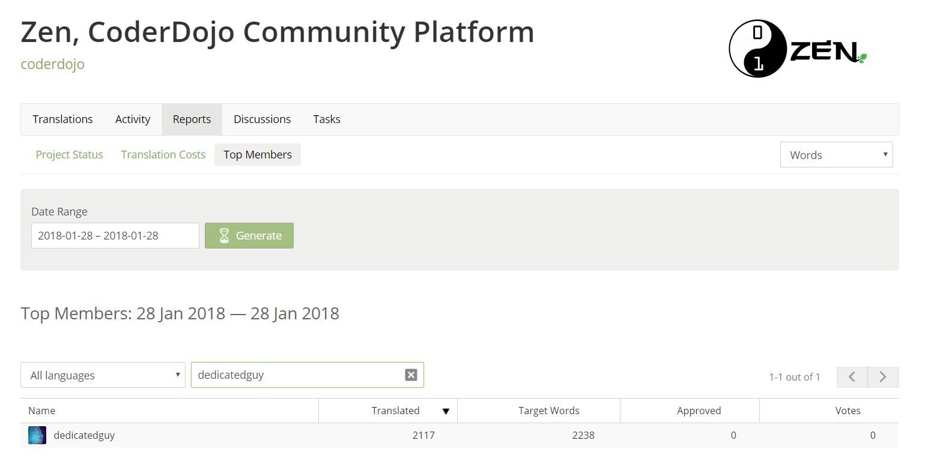Select the Reports tab
This screenshot has width=946, height=458.
192,119
